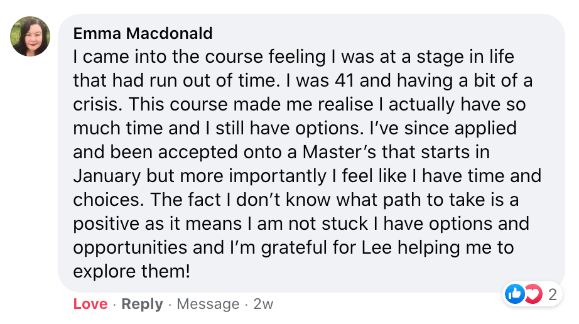Click the Message link under the comment

208,304
